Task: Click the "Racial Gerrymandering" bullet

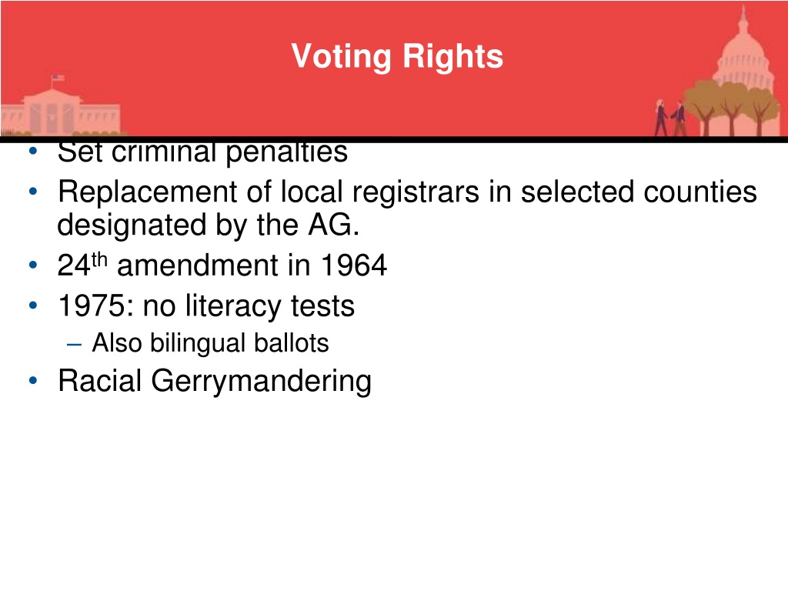Action: [215, 381]
